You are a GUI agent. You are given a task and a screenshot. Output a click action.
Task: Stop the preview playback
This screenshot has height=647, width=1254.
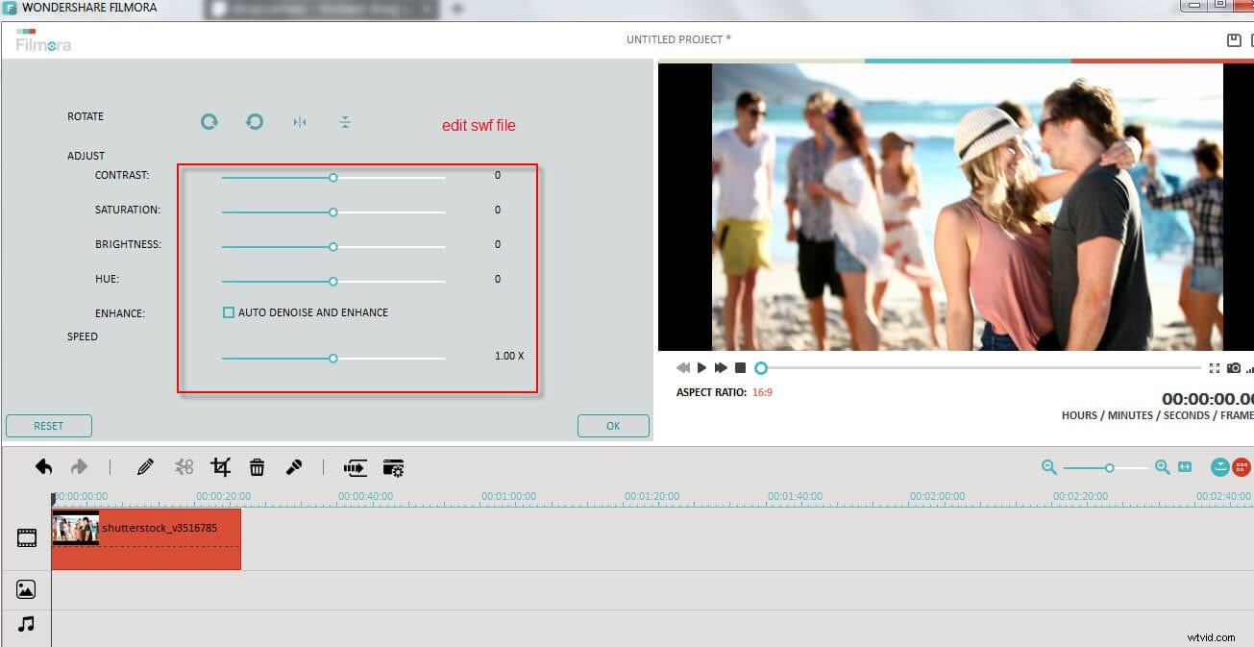pyautogui.click(x=740, y=367)
